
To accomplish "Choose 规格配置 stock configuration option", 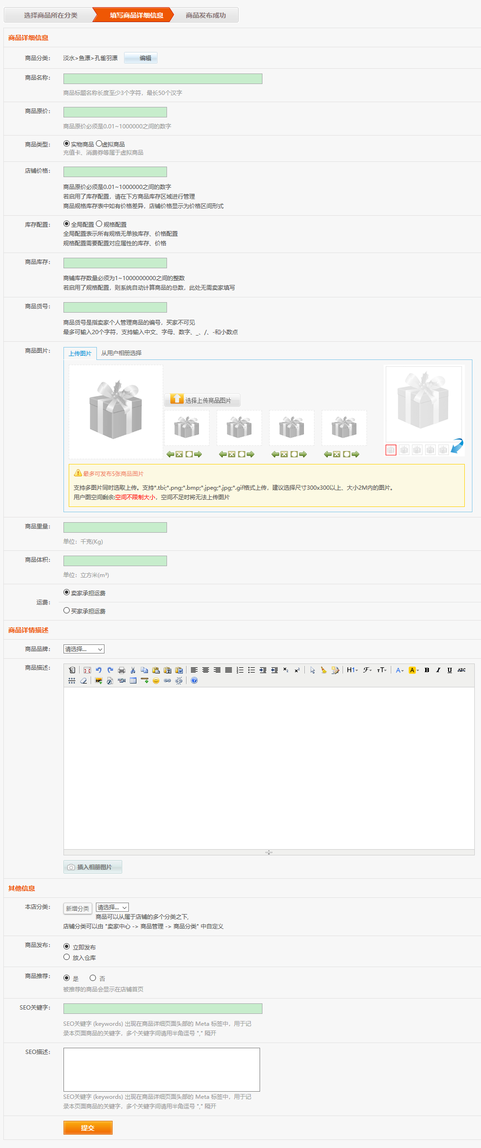I will pyautogui.click(x=99, y=224).
